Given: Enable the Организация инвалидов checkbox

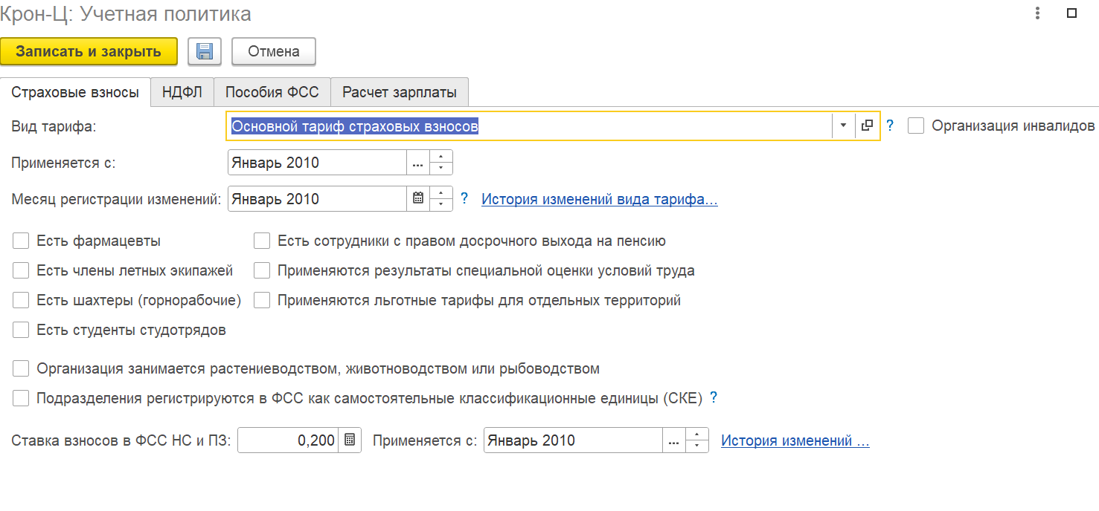Looking at the screenshot, I should tap(916, 126).
